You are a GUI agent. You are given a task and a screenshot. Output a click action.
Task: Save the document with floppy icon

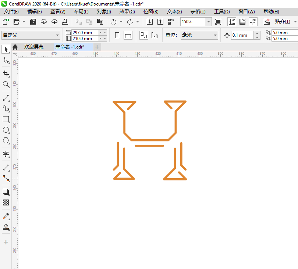pos(33,22)
